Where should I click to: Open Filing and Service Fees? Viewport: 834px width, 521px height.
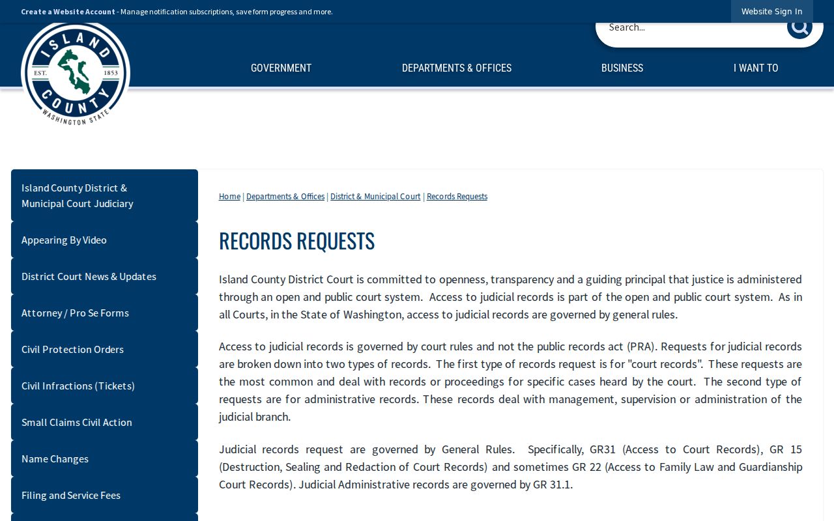click(104, 495)
